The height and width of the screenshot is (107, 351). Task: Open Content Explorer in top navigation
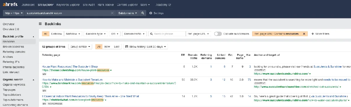pos(127,5)
